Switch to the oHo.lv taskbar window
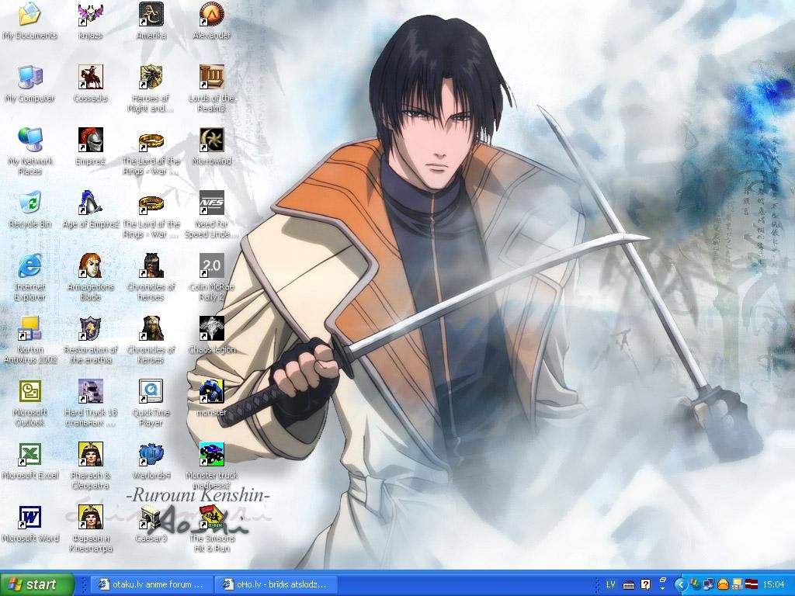The image size is (795, 596). coord(276,585)
